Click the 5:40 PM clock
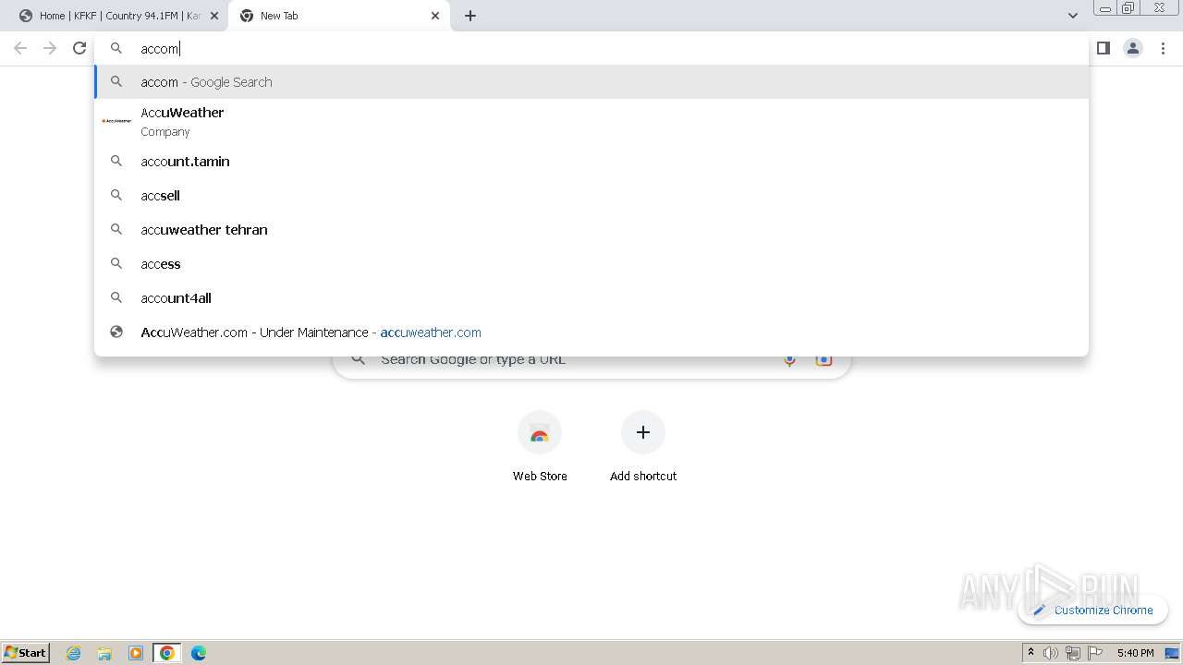This screenshot has height=665, width=1183. (x=1135, y=653)
